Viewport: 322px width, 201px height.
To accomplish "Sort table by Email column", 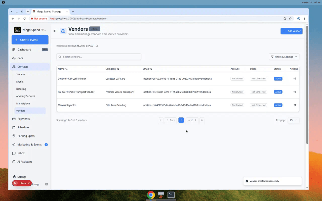I will [147, 69].
